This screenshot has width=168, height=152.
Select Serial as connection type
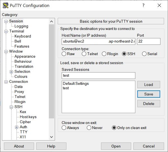click(x=144, y=54)
